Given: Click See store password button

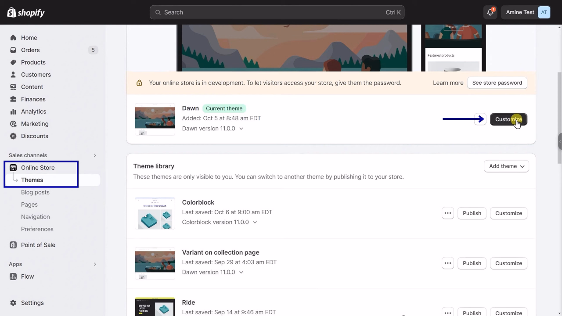Looking at the screenshot, I should tap(497, 83).
